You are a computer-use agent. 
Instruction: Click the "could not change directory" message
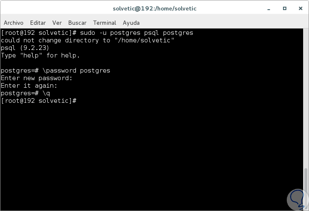87,40
